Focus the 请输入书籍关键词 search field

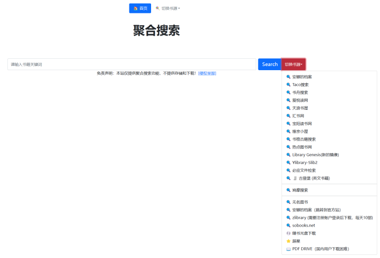pos(131,64)
